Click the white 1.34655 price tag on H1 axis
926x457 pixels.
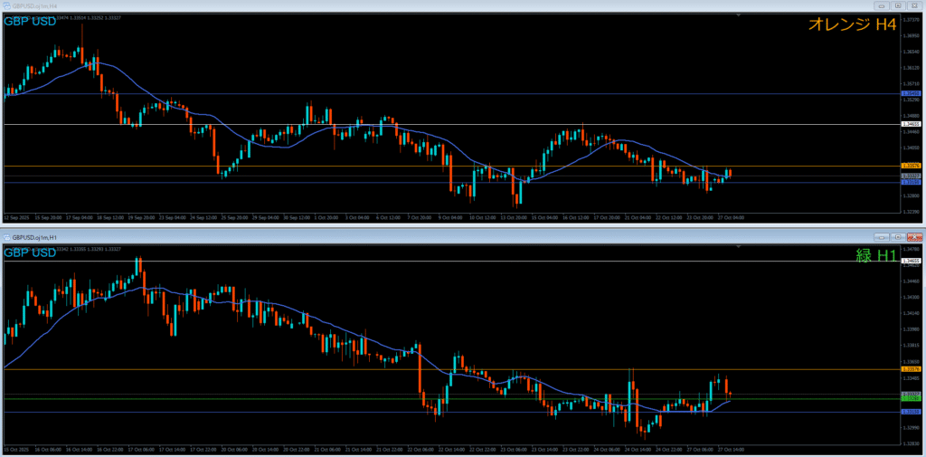(x=911, y=262)
